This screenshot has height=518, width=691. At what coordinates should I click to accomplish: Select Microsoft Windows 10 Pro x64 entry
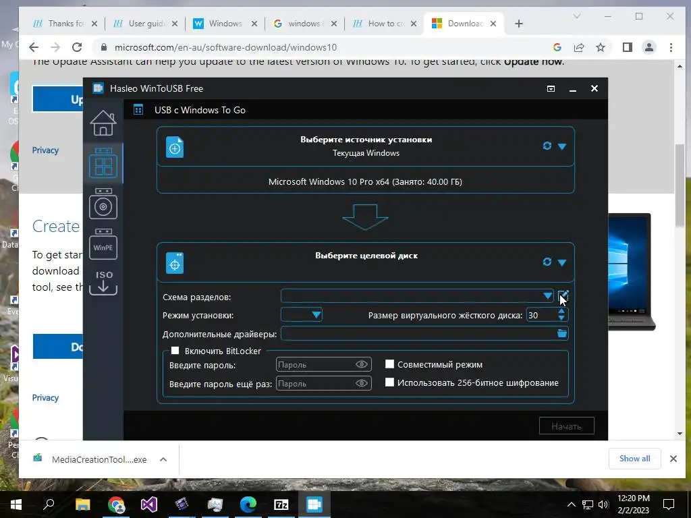[365, 181]
